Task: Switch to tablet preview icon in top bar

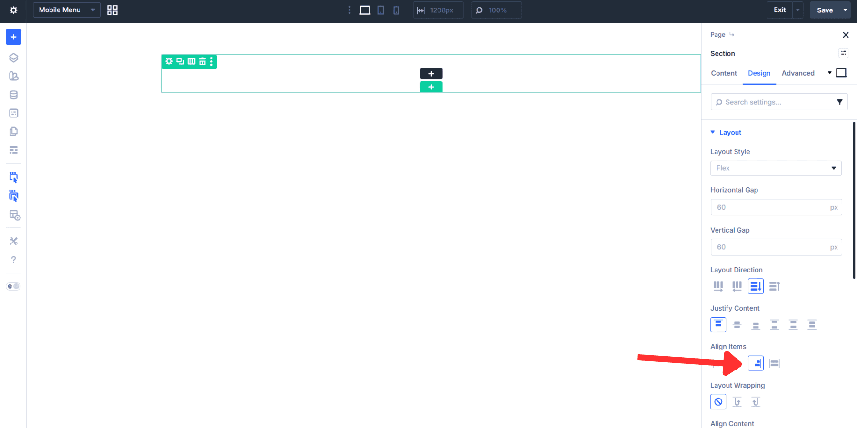Action: coord(380,10)
